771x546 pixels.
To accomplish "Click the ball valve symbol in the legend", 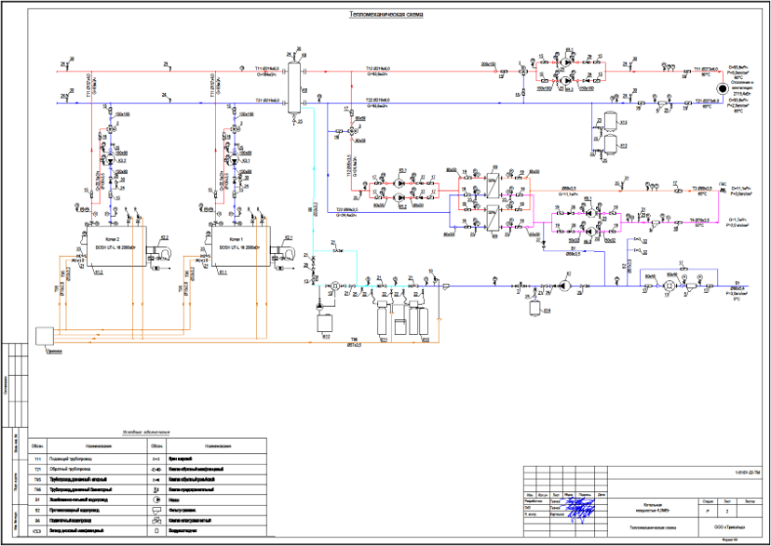I will (x=156, y=459).
